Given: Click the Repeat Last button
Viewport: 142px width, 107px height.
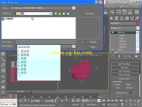Looking at the screenshot, I should 124,79.
